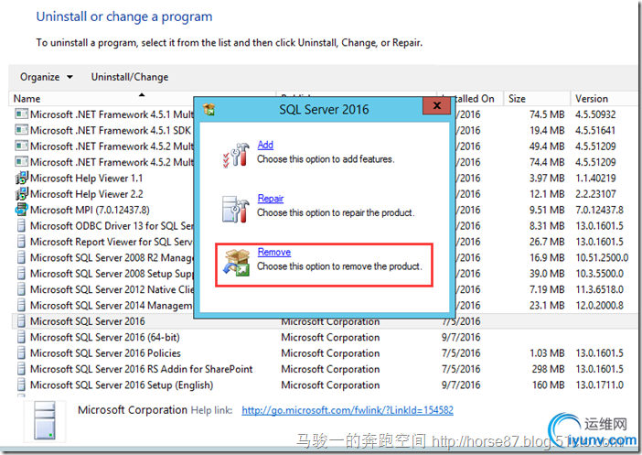Image resolution: width=642 pixels, height=455 pixels.
Task: Click 'Choose this option to repair the product' text
Action: pos(336,212)
